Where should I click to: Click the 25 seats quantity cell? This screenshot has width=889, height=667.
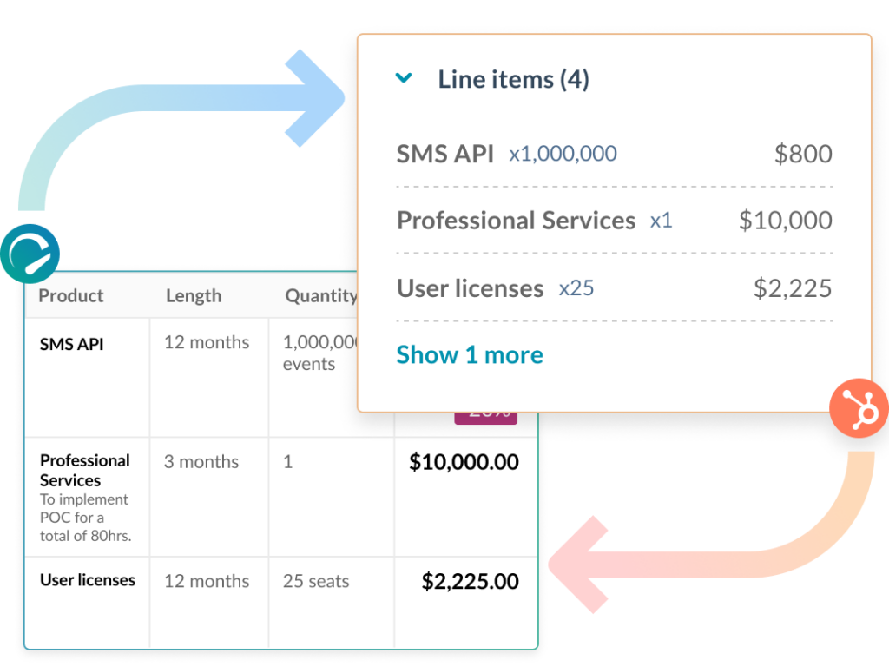(316, 581)
